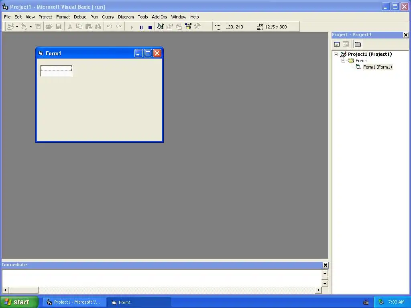Minimize the running Form1 window
Image resolution: width=411 pixels, height=308 pixels.
[138, 53]
